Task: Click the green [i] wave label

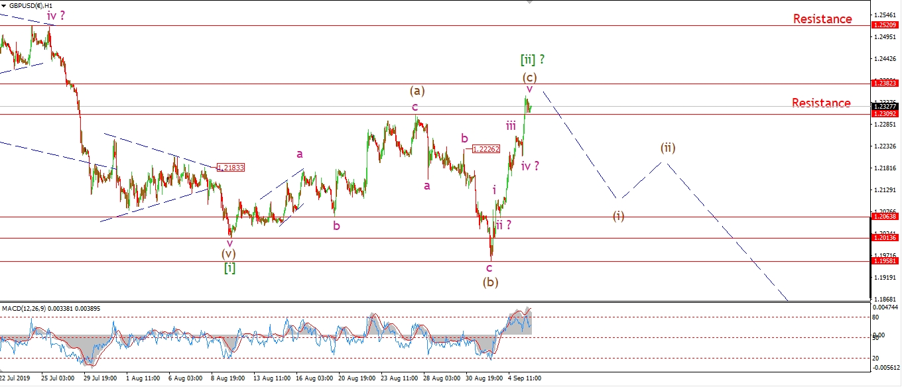Action: click(x=229, y=268)
